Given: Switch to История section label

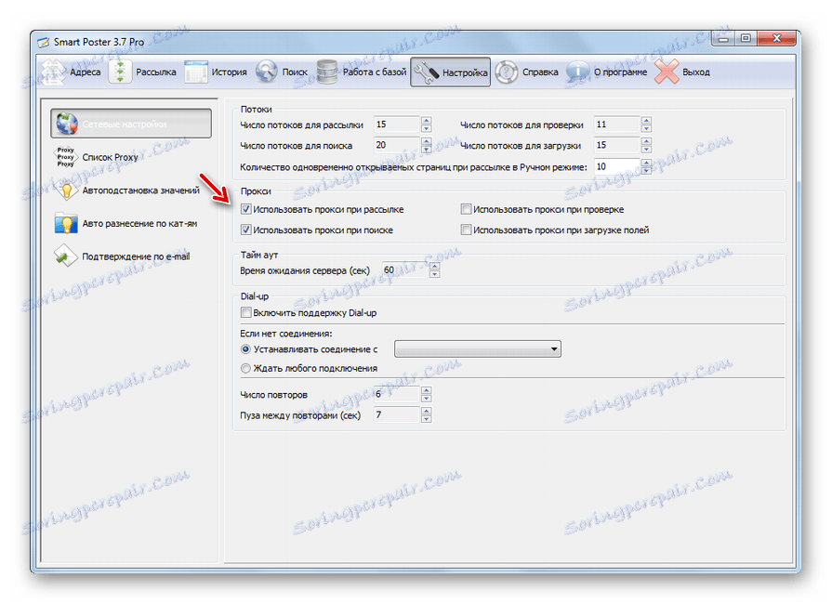Looking at the screenshot, I should click(230, 72).
